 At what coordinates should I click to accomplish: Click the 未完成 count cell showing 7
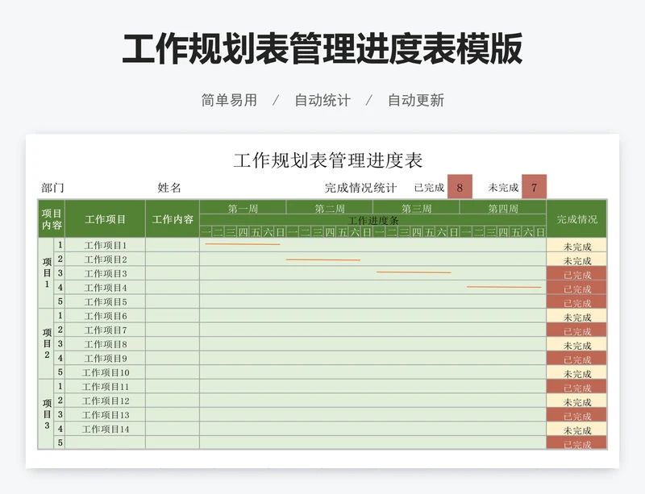(534, 187)
